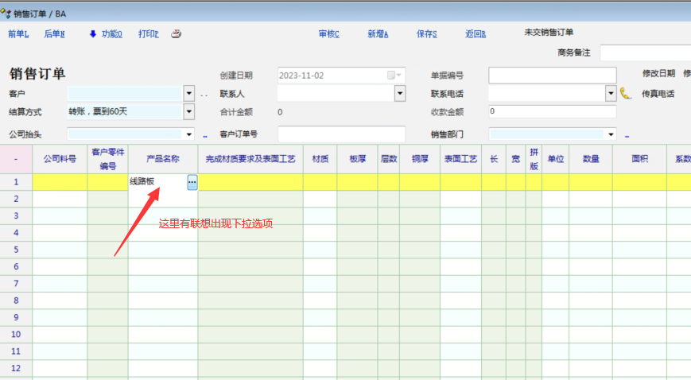Expand the 联系电话 dropdown arrow
This screenshot has height=380, width=691.
coord(611,93)
